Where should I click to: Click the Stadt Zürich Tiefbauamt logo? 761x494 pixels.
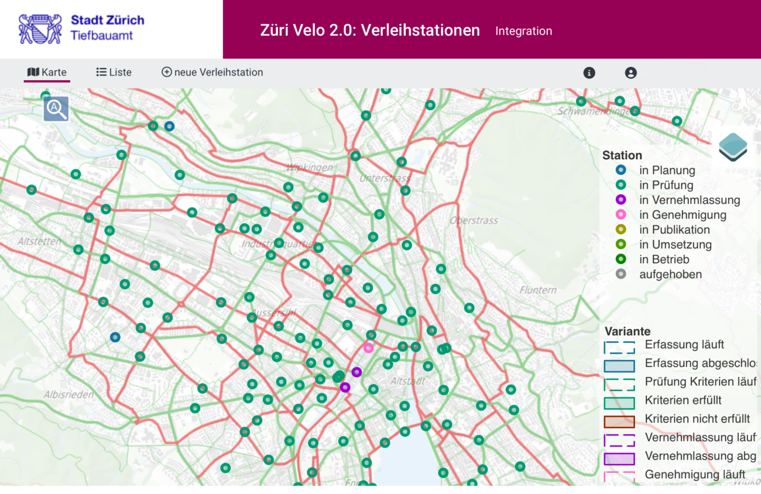point(81,29)
